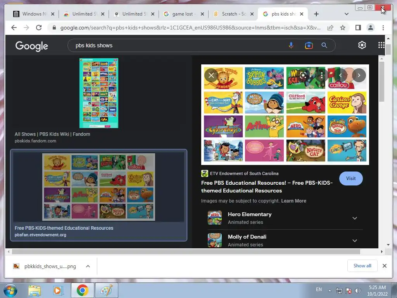397x298 pixels.
Task: Click the Chrome address bar URL
Action: pos(190,28)
